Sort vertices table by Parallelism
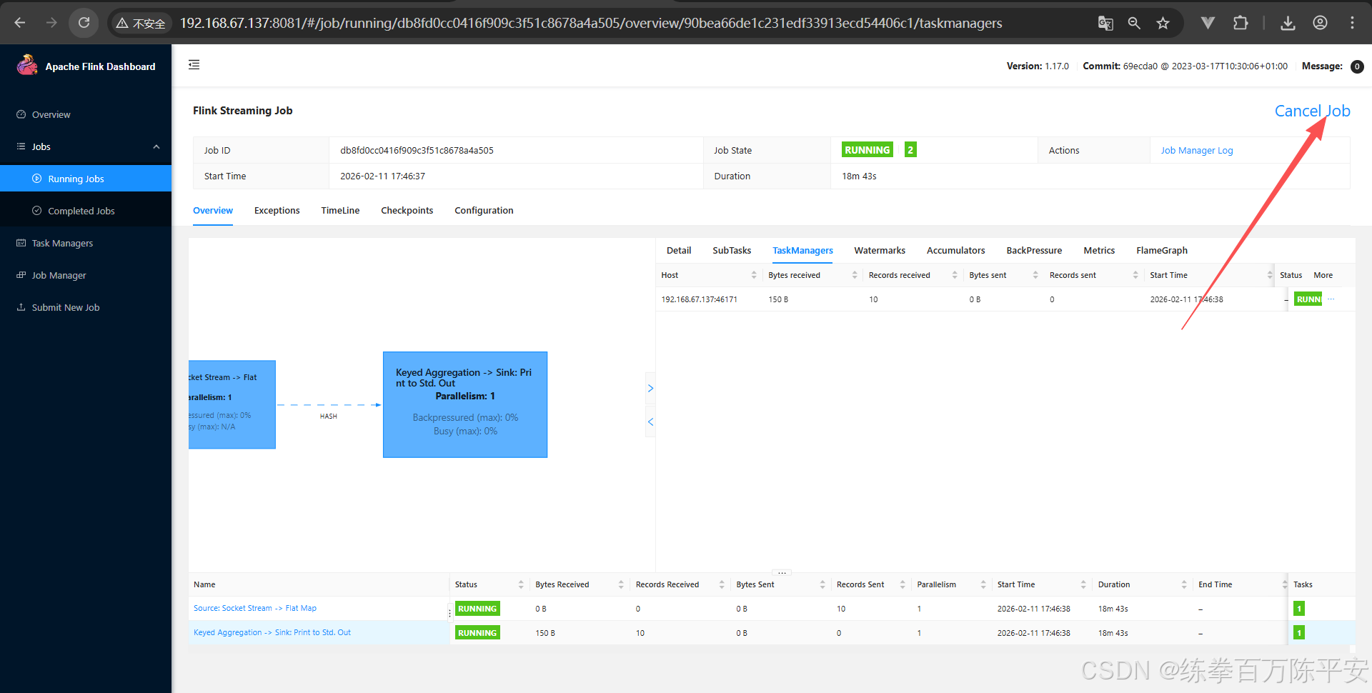1372x693 pixels. pos(983,584)
